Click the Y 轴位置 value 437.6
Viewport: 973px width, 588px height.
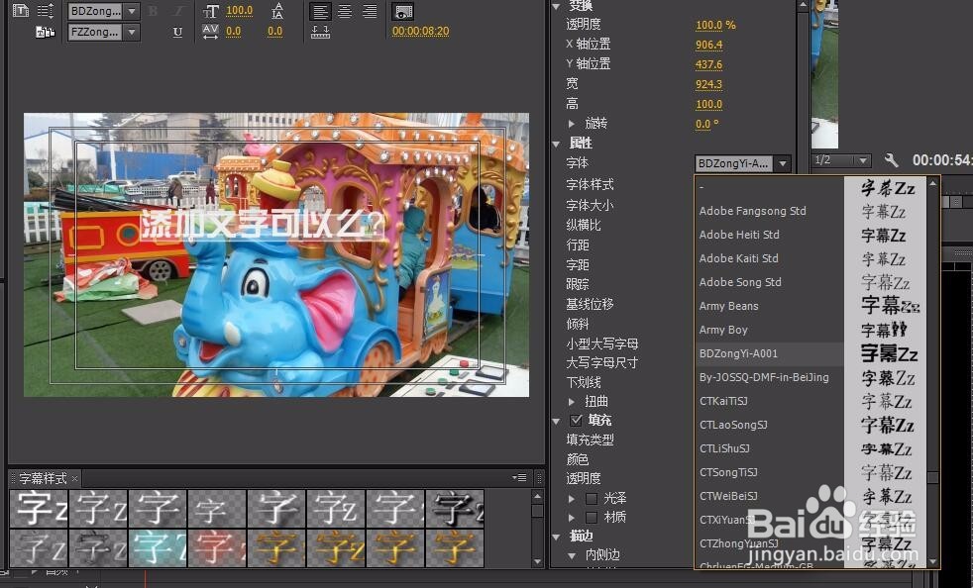pos(708,64)
